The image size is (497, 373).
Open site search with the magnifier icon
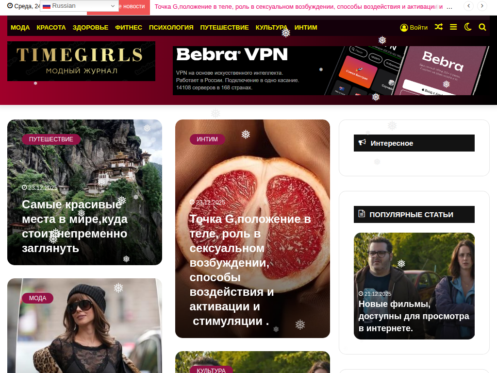(x=482, y=27)
